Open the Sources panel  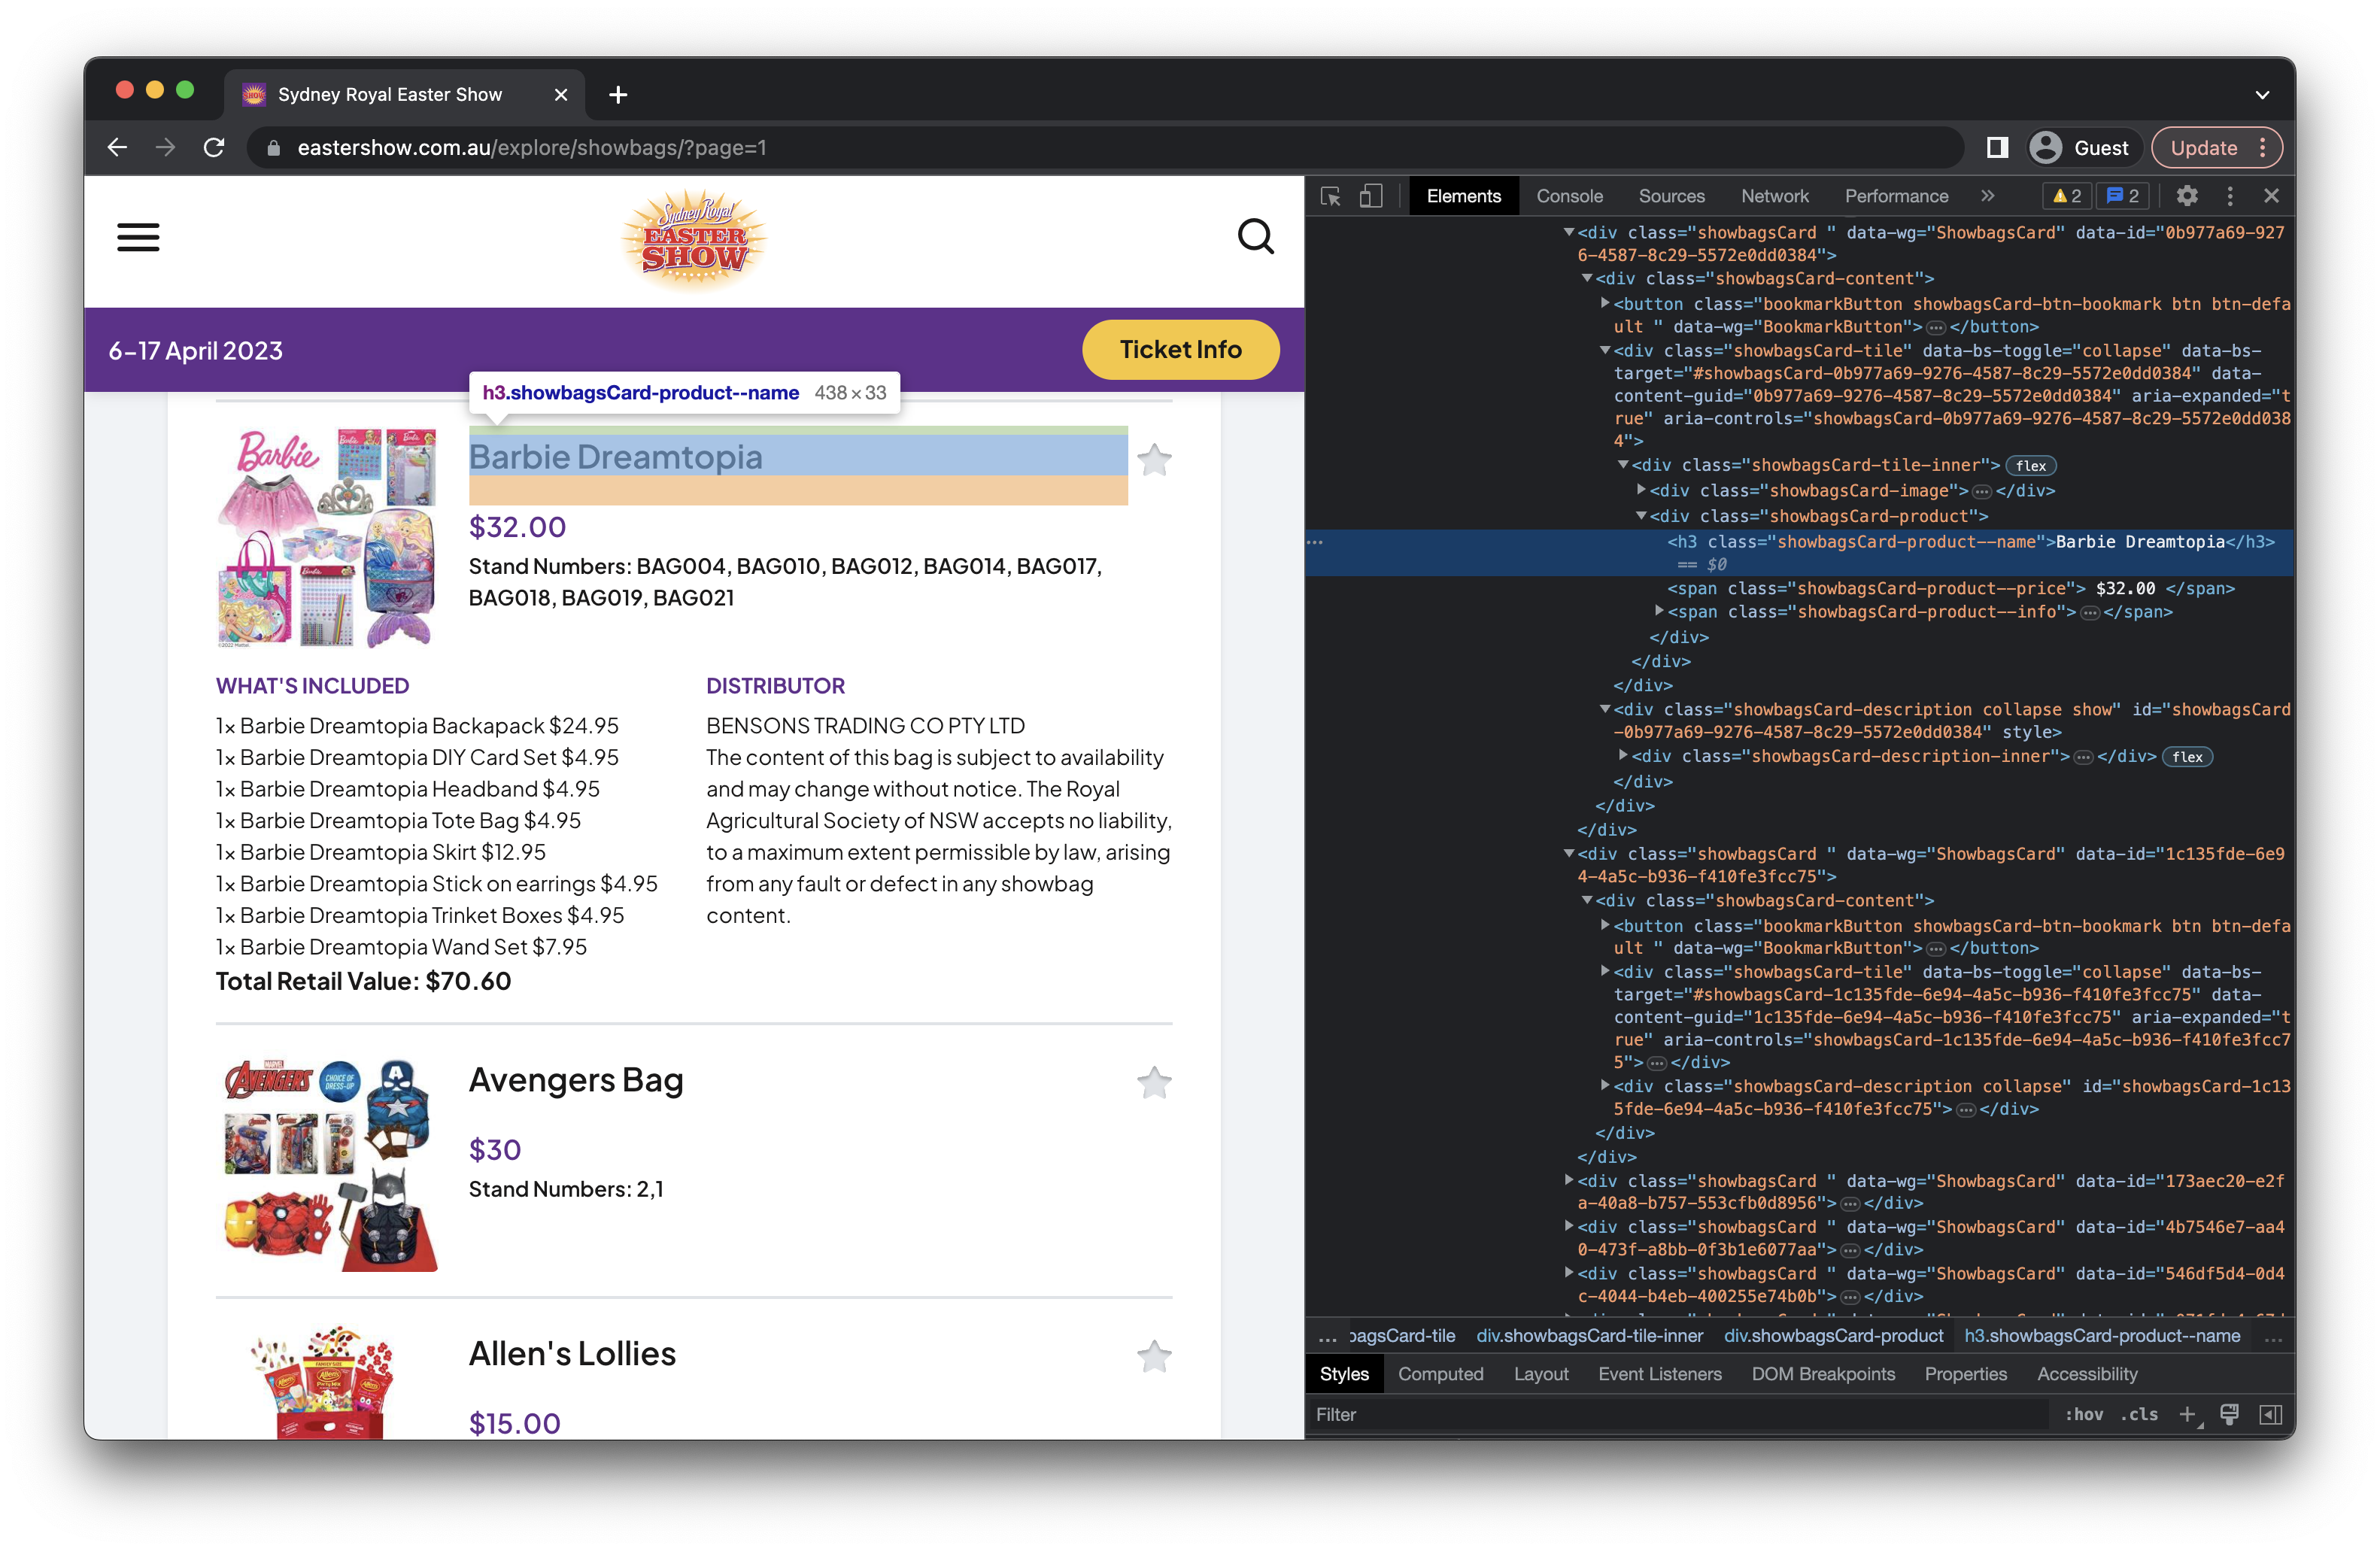(1671, 196)
